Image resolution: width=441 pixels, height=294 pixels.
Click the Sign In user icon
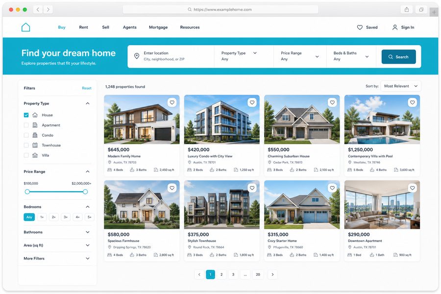pyautogui.click(x=395, y=27)
